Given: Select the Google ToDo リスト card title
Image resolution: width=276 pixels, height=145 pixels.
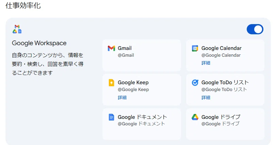Looking at the screenshot, I should (x=225, y=82).
